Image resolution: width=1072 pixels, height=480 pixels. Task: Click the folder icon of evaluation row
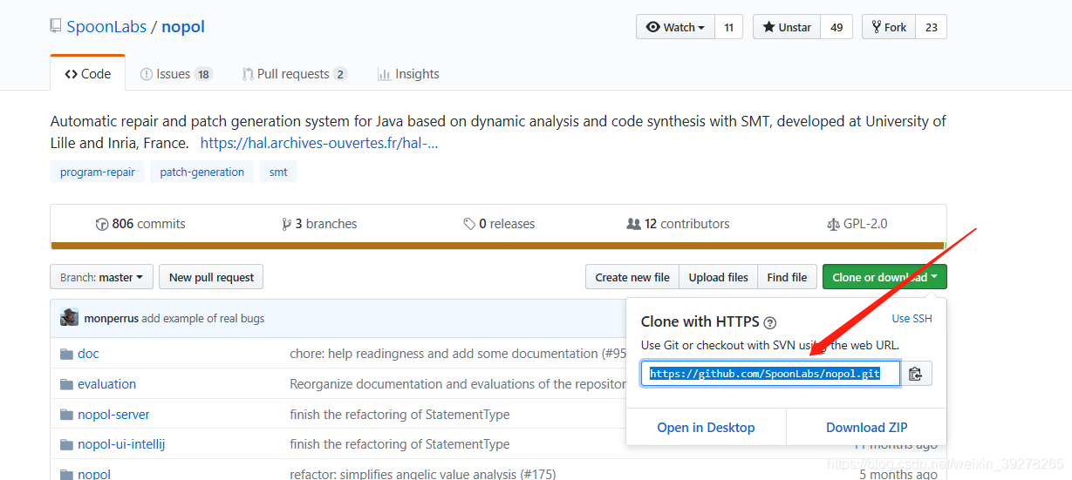66,384
